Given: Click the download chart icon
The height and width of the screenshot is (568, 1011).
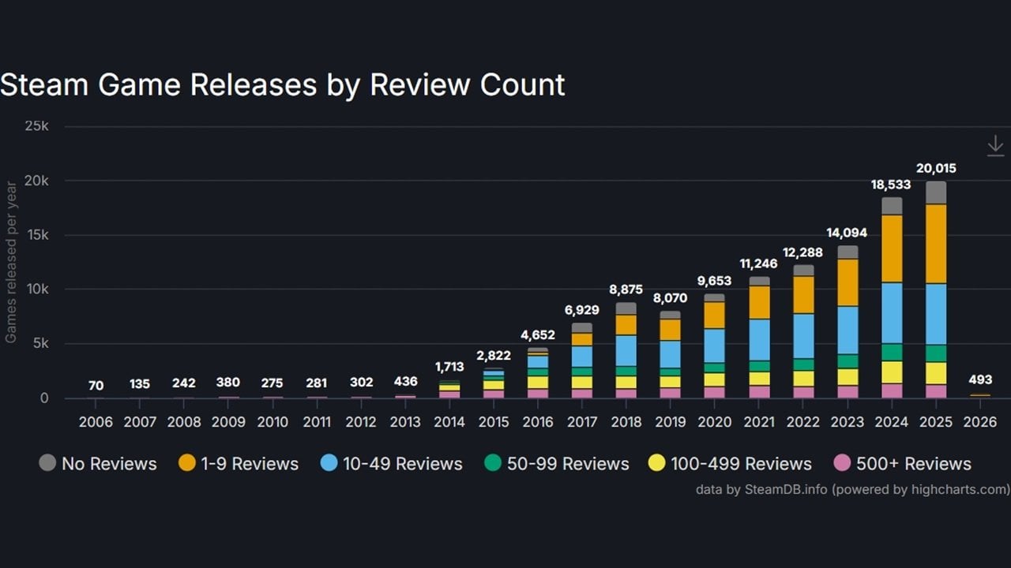Looking at the screenshot, I should tap(995, 145).
